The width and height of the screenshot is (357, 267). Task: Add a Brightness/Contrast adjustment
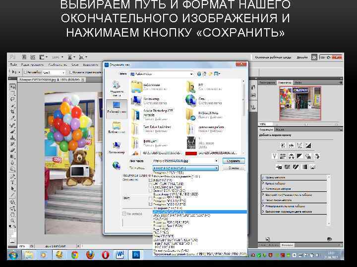(283, 145)
